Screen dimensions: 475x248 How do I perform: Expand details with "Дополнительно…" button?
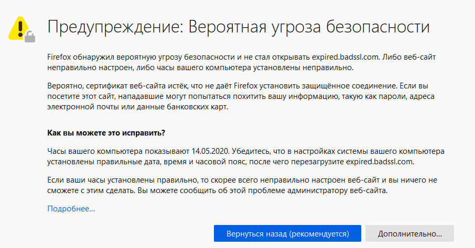(x=409, y=233)
